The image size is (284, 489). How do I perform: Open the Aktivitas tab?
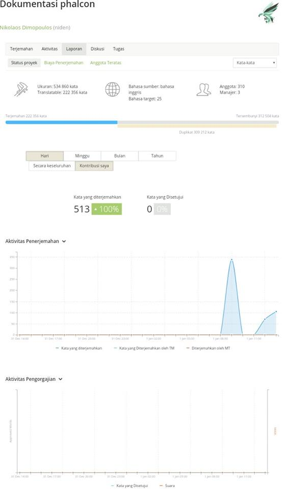(x=49, y=49)
